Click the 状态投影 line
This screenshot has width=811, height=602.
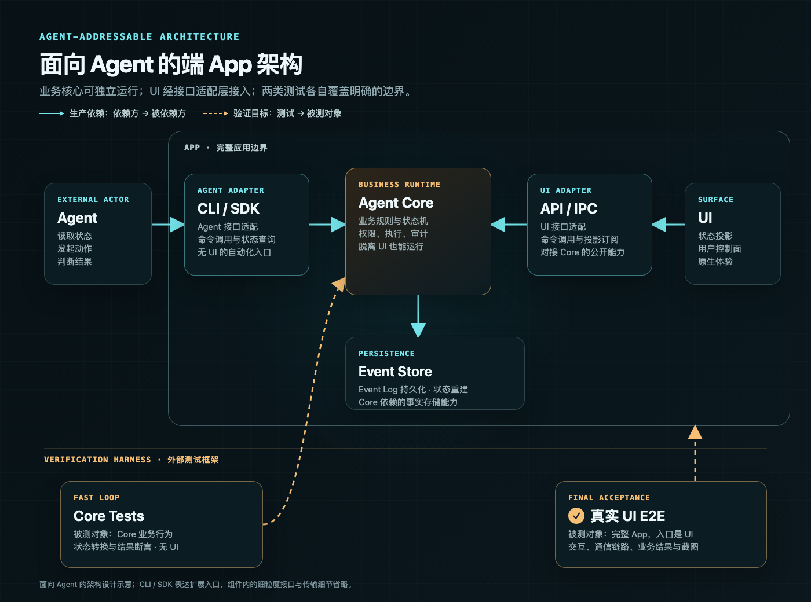pyautogui.click(x=715, y=236)
